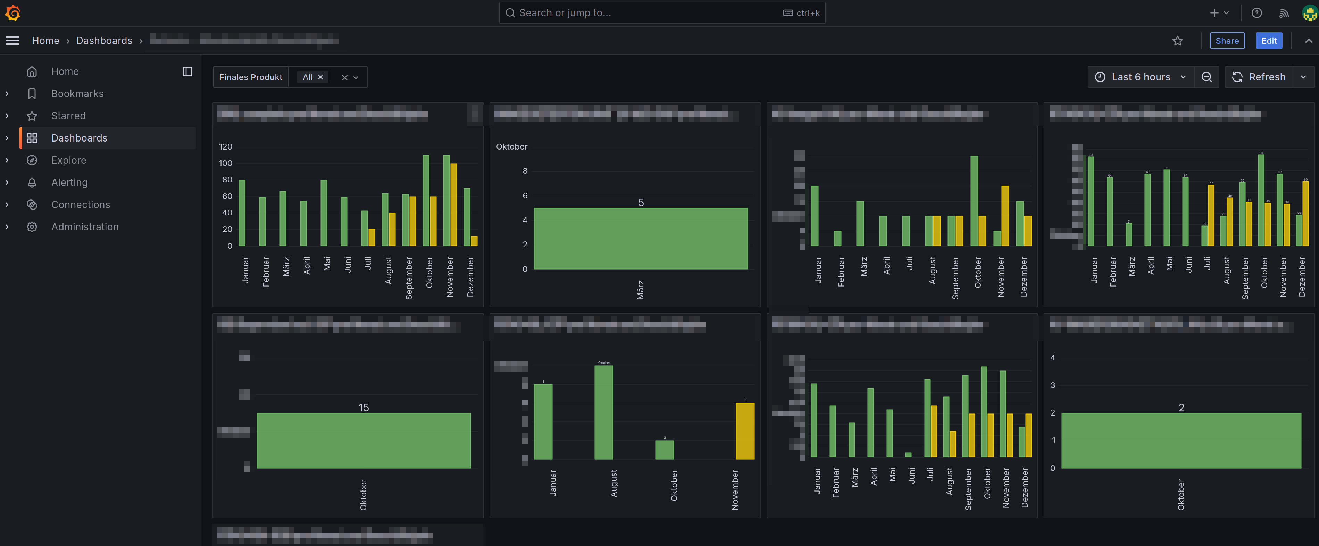Open Alerting via the bell icon

coord(32,182)
